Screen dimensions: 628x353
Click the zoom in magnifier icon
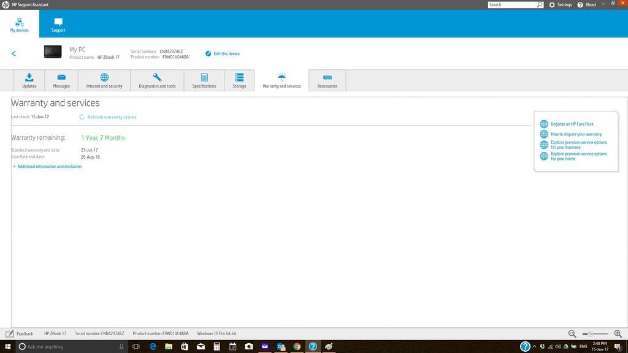coord(618,334)
